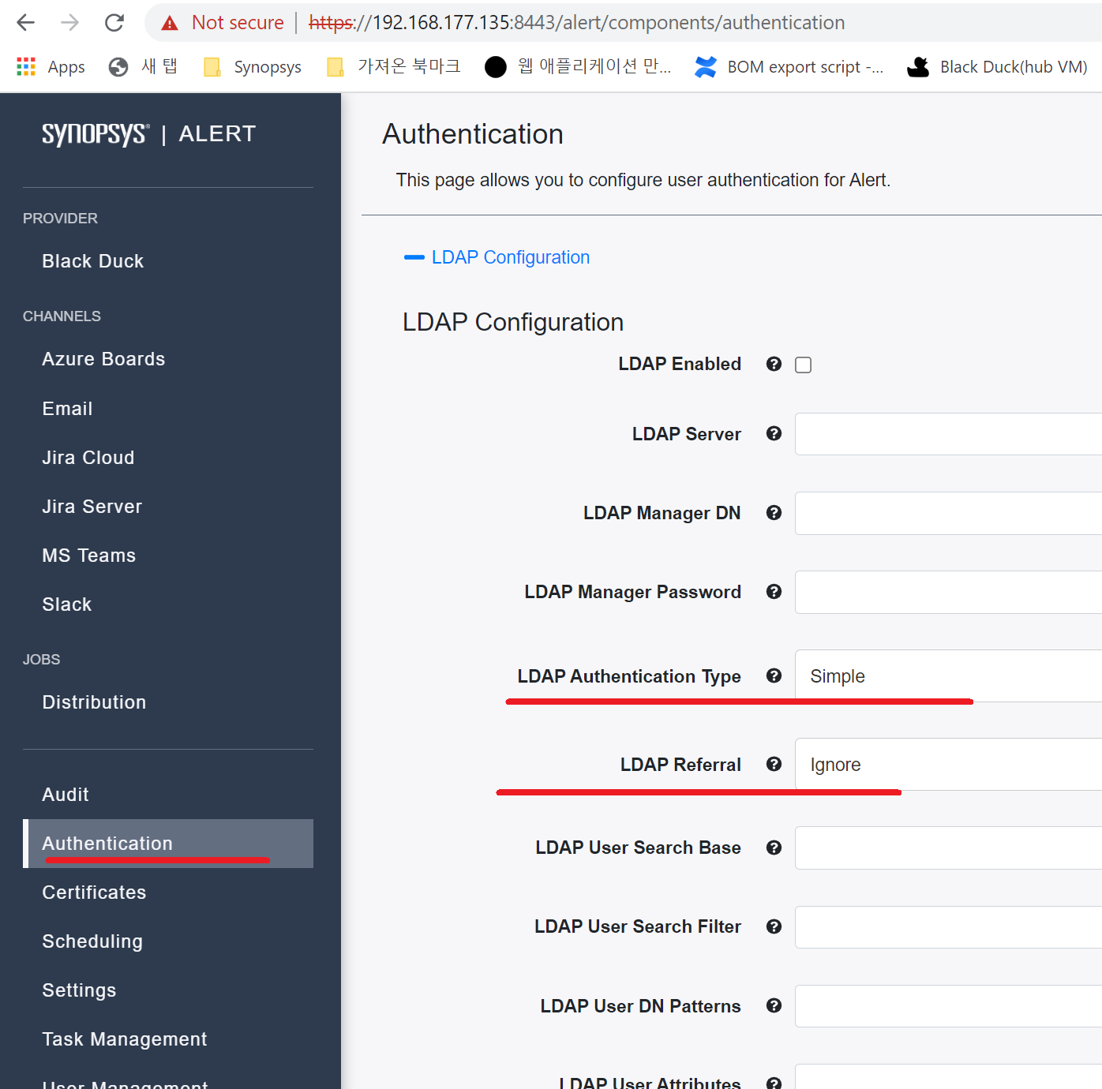Open the LDAP Authentication Type dropdown showing Simple

908,676
